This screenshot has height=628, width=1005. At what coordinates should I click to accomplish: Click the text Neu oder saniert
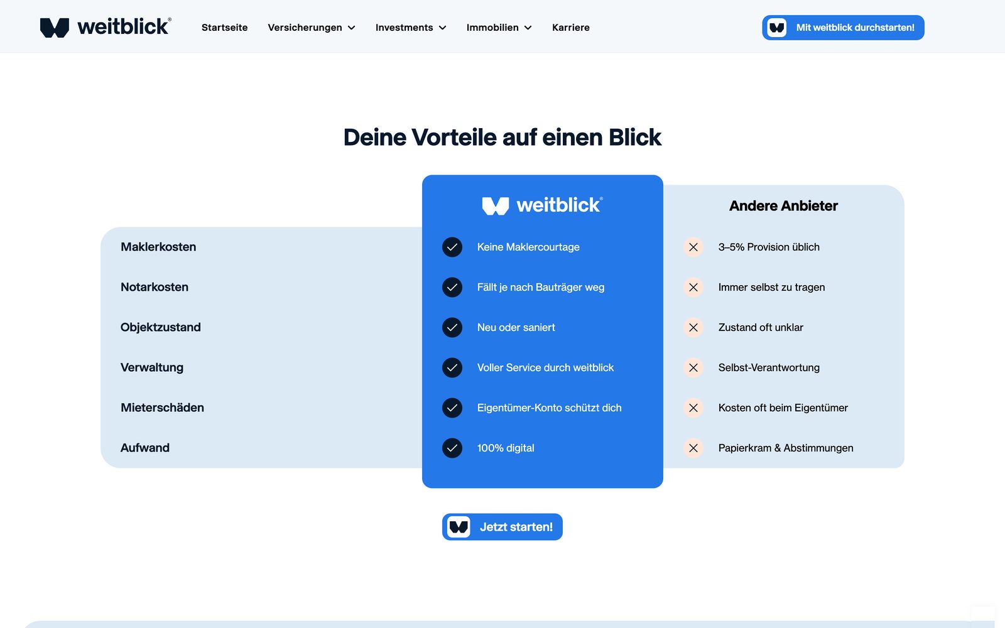516,328
